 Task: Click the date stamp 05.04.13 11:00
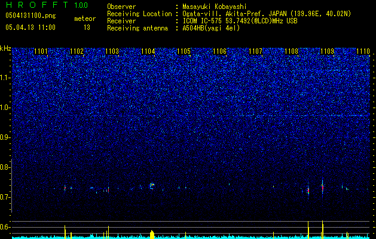(x=30, y=27)
